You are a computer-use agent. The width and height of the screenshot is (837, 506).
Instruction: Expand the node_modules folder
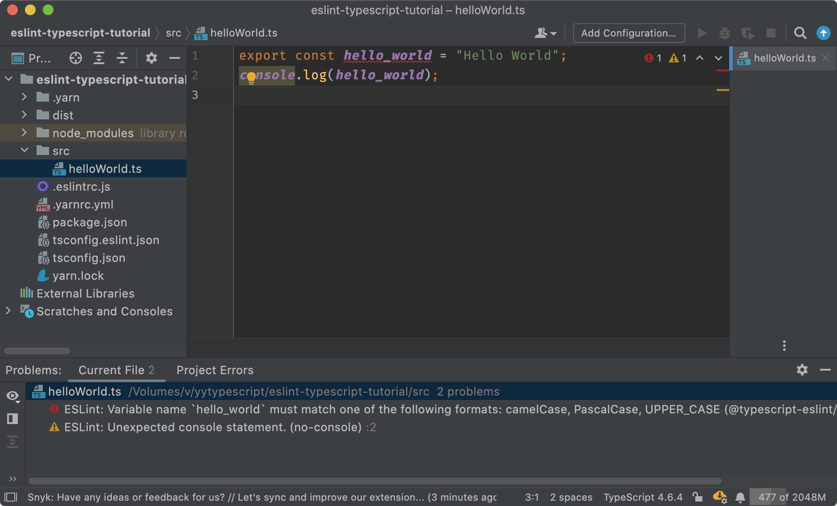[25, 133]
